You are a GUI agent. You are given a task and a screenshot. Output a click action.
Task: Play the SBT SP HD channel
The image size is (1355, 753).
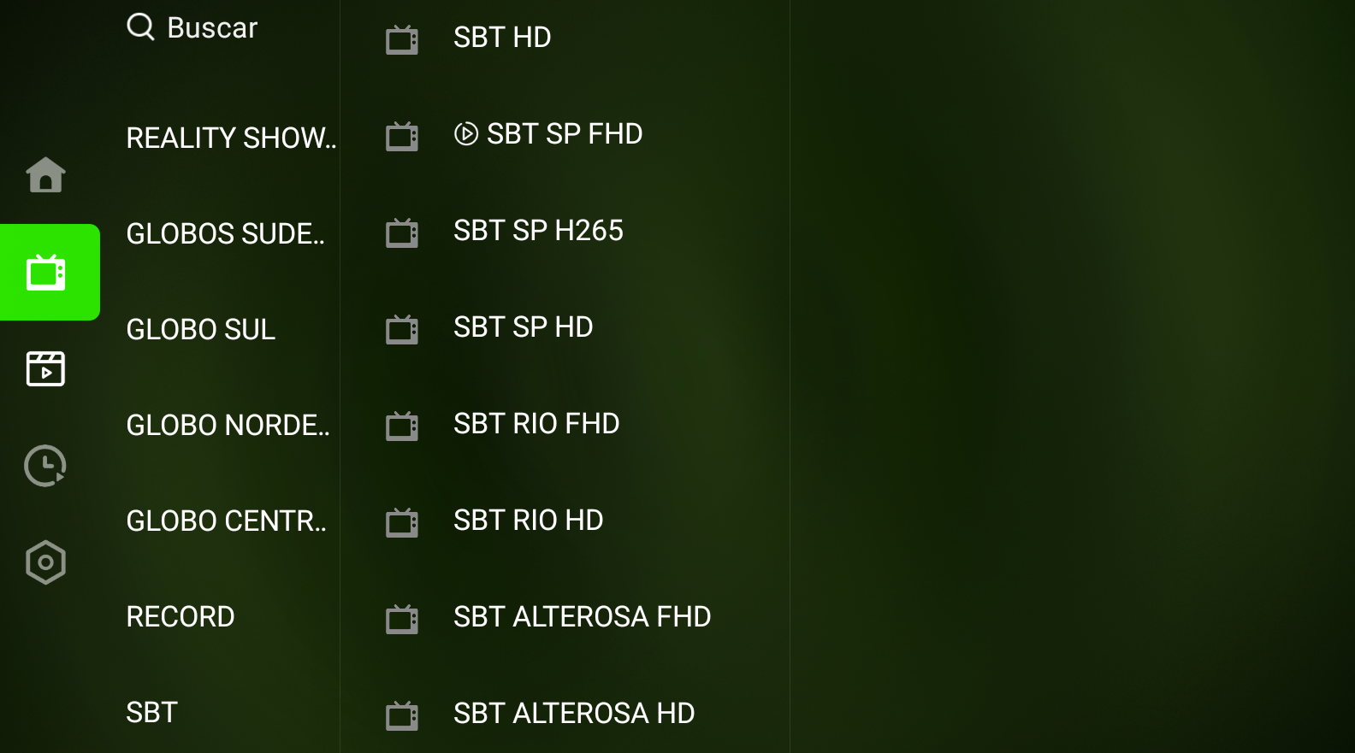(565, 327)
